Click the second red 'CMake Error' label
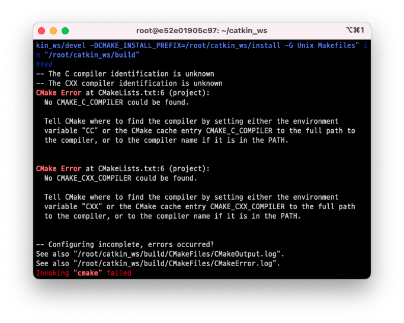This screenshot has height=323, width=404. tap(59, 168)
